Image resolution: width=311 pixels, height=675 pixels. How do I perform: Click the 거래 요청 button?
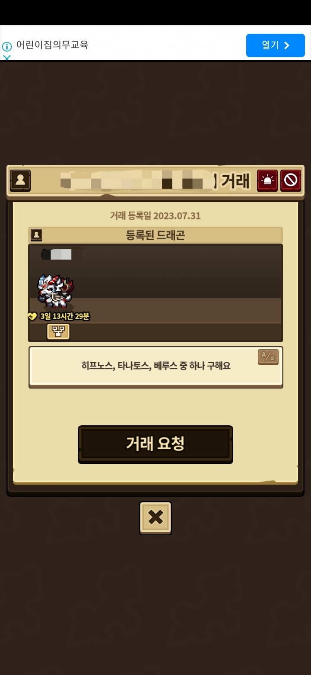[x=155, y=444]
